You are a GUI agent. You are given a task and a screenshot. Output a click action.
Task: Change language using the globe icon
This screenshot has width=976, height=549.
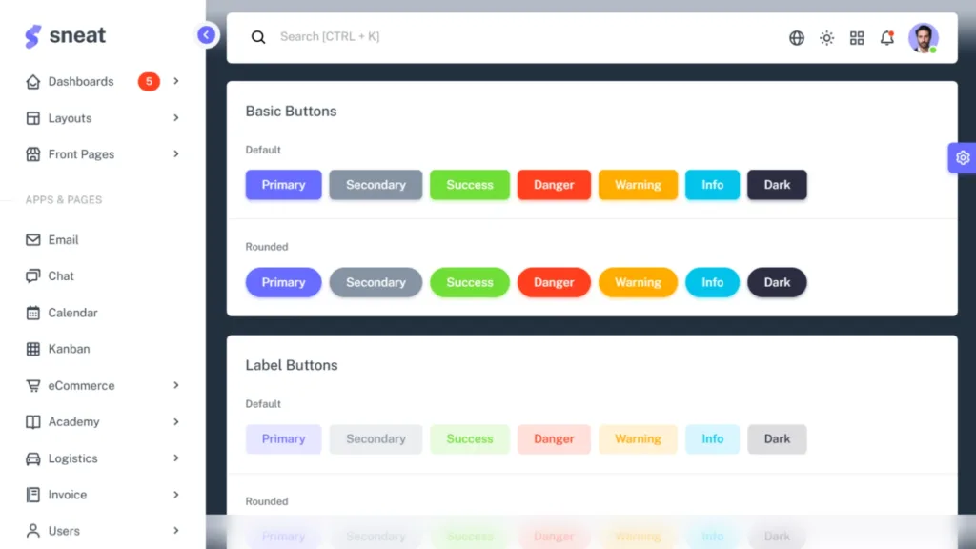point(796,38)
